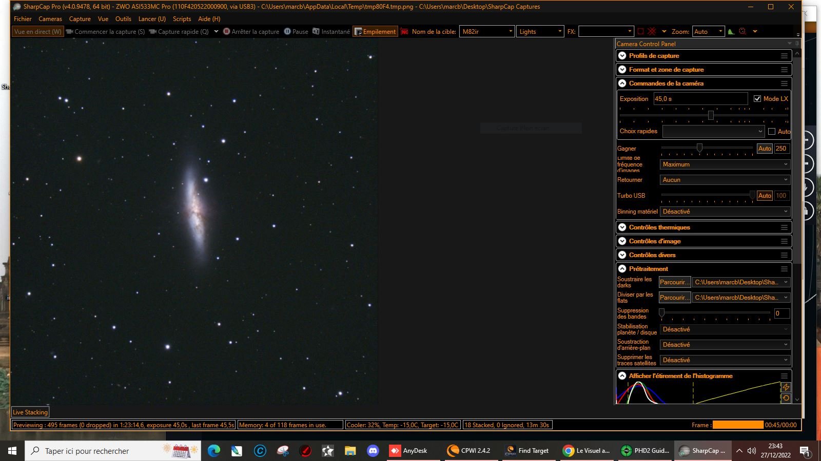Expand the Contrôles d'image section

pos(622,241)
